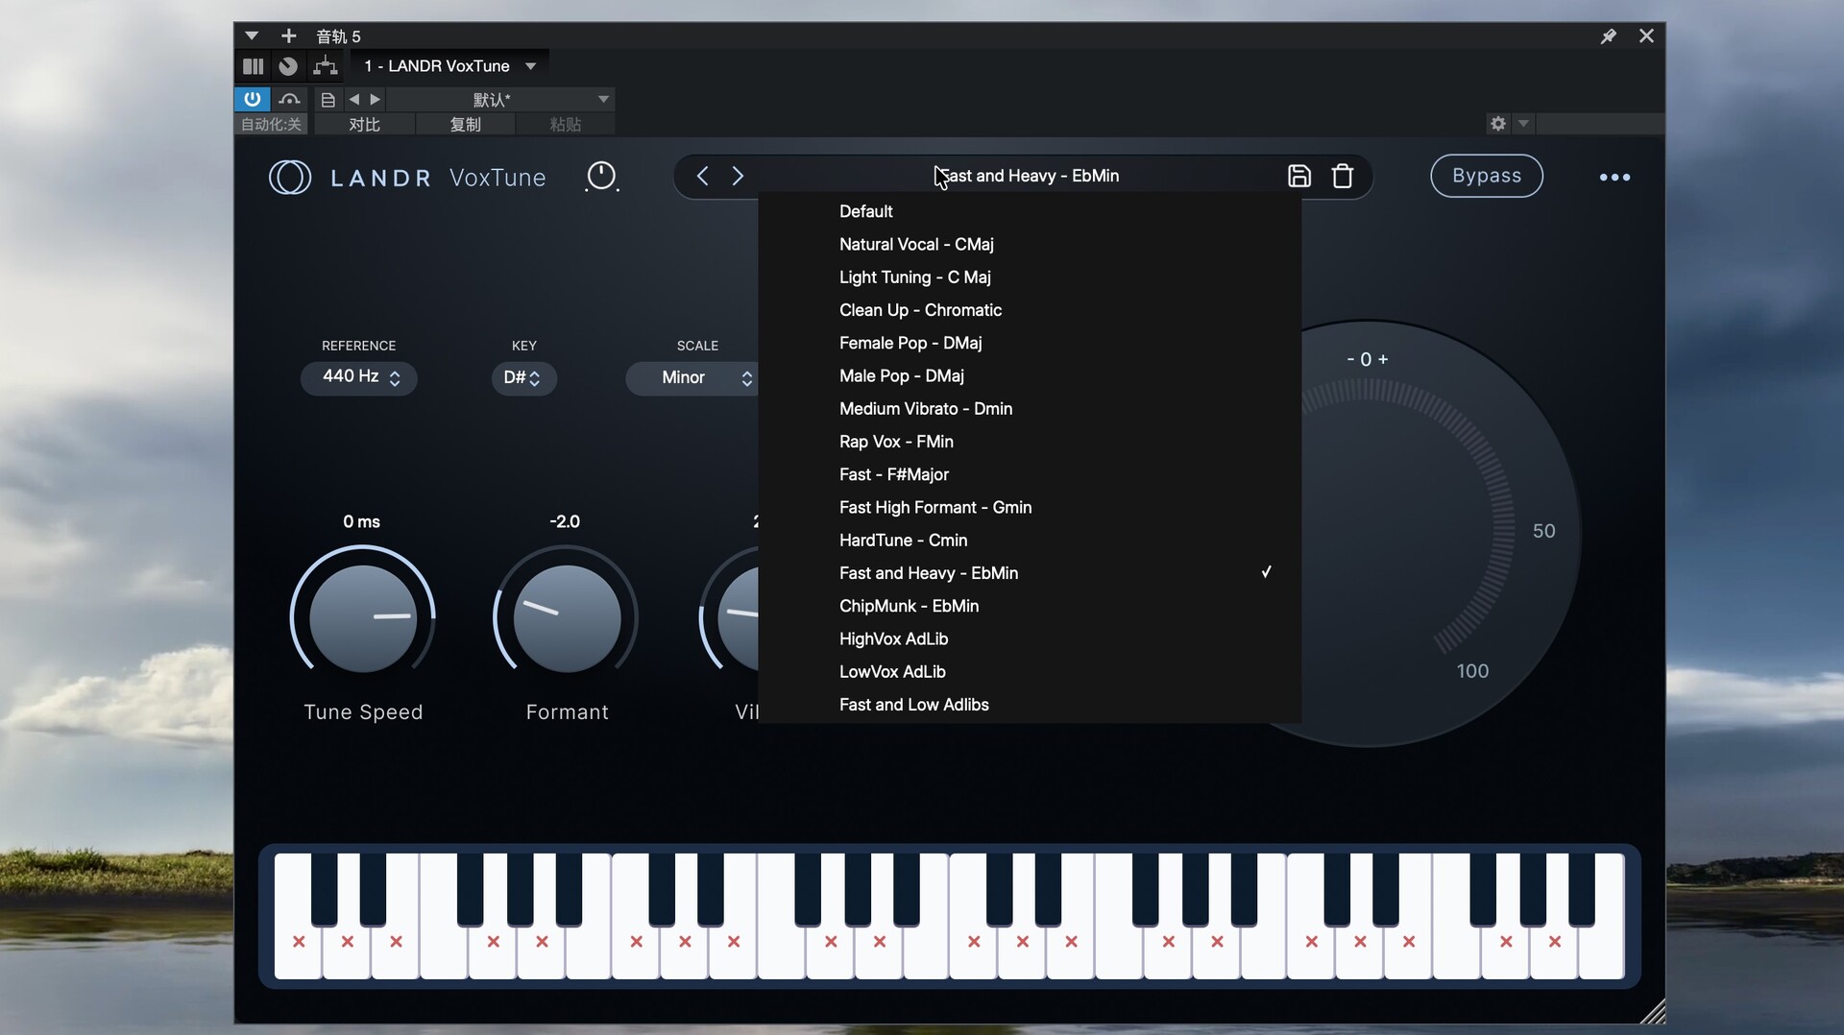This screenshot has height=1035, width=1844.
Task: Toggle the Bypass button
Action: (x=1486, y=176)
